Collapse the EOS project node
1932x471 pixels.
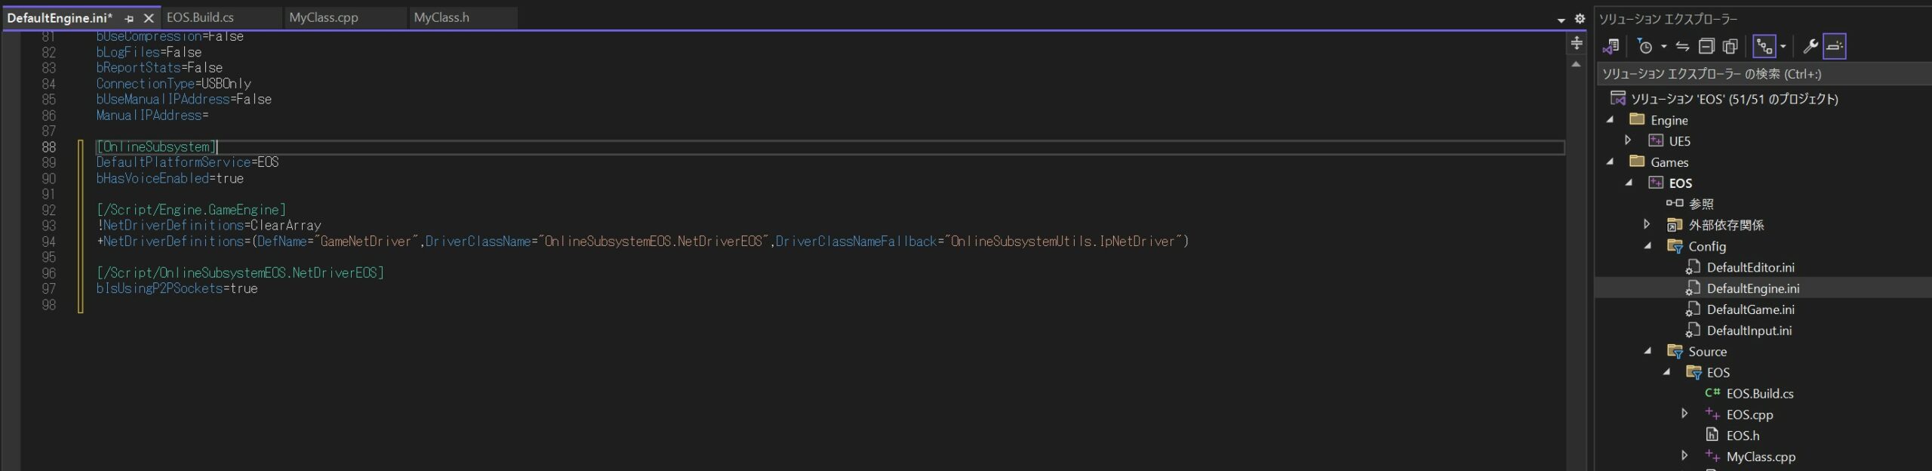click(x=1629, y=183)
